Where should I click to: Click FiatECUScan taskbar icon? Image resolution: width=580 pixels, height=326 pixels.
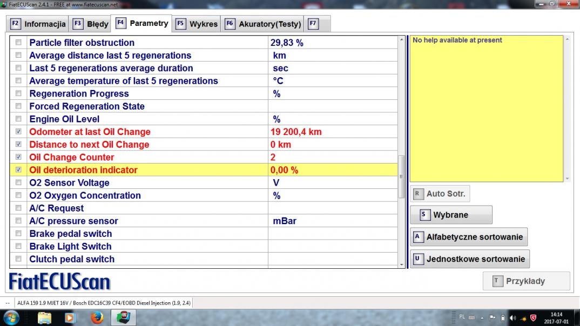(124, 317)
